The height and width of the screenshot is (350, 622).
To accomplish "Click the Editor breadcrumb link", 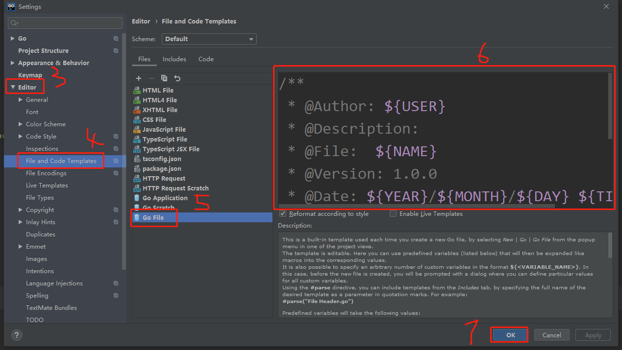I will pos(141,21).
